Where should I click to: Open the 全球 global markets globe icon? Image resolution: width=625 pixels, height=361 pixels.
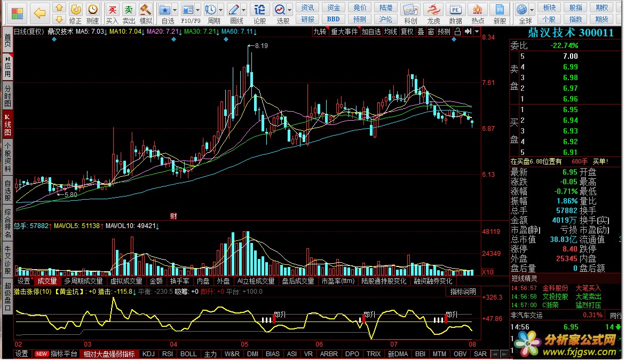point(522,13)
